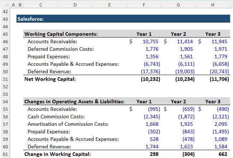Click the value 1,089
The image size is (233, 158).
tap(221, 139)
